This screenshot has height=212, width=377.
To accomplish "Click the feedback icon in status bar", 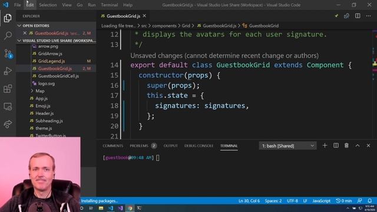I will 360,200.
